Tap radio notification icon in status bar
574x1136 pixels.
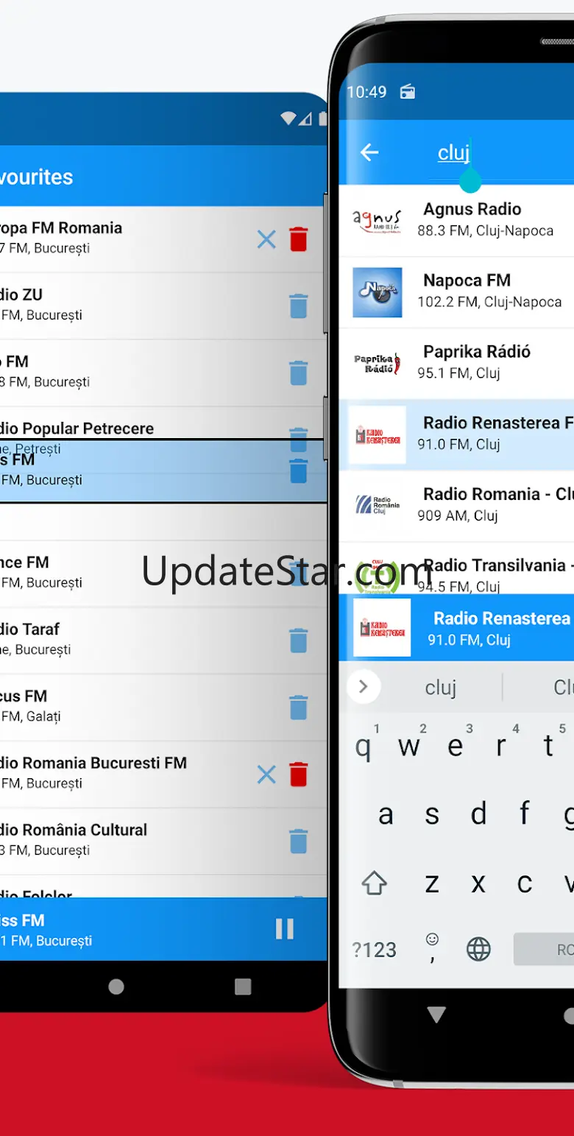pos(407,92)
